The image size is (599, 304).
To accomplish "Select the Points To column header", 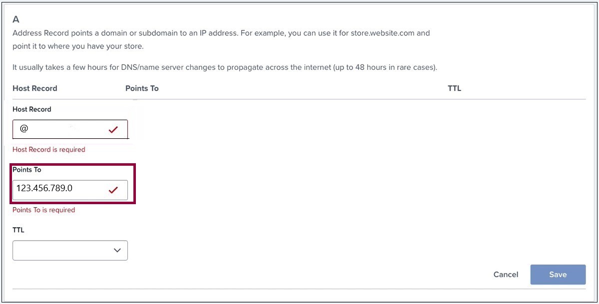I will [x=142, y=88].
